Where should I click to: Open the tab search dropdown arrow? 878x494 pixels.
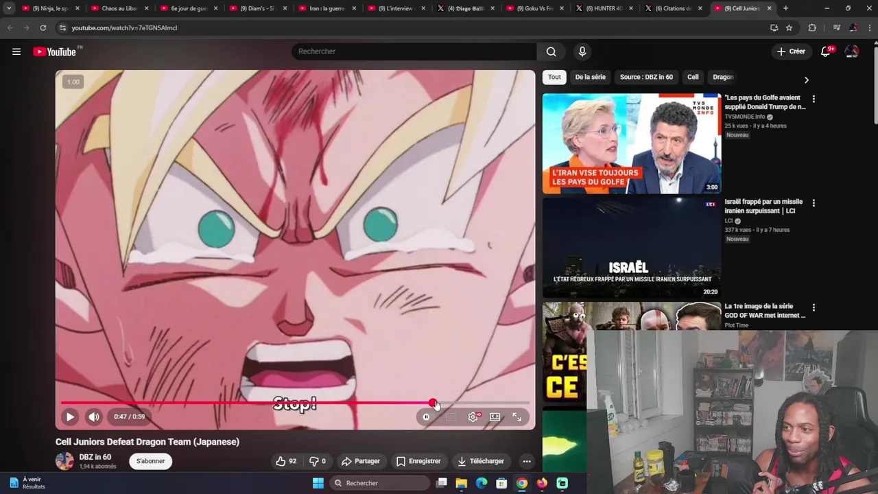point(8,8)
